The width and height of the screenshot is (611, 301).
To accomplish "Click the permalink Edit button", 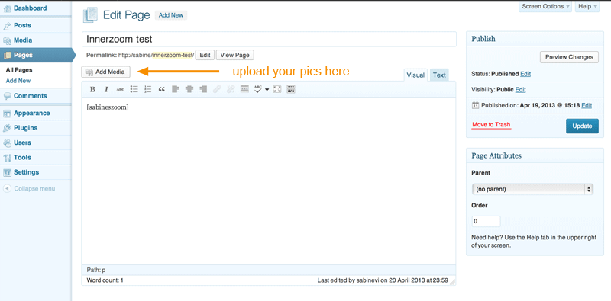I will coord(205,55).
